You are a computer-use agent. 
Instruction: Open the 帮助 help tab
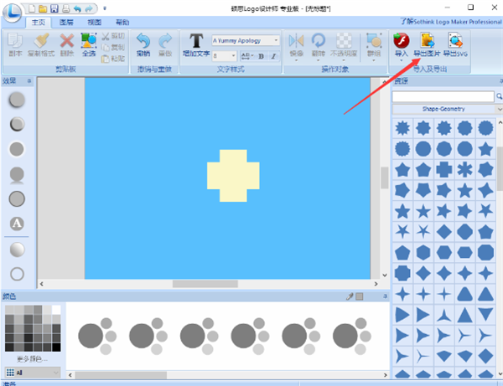pos(122,22)
